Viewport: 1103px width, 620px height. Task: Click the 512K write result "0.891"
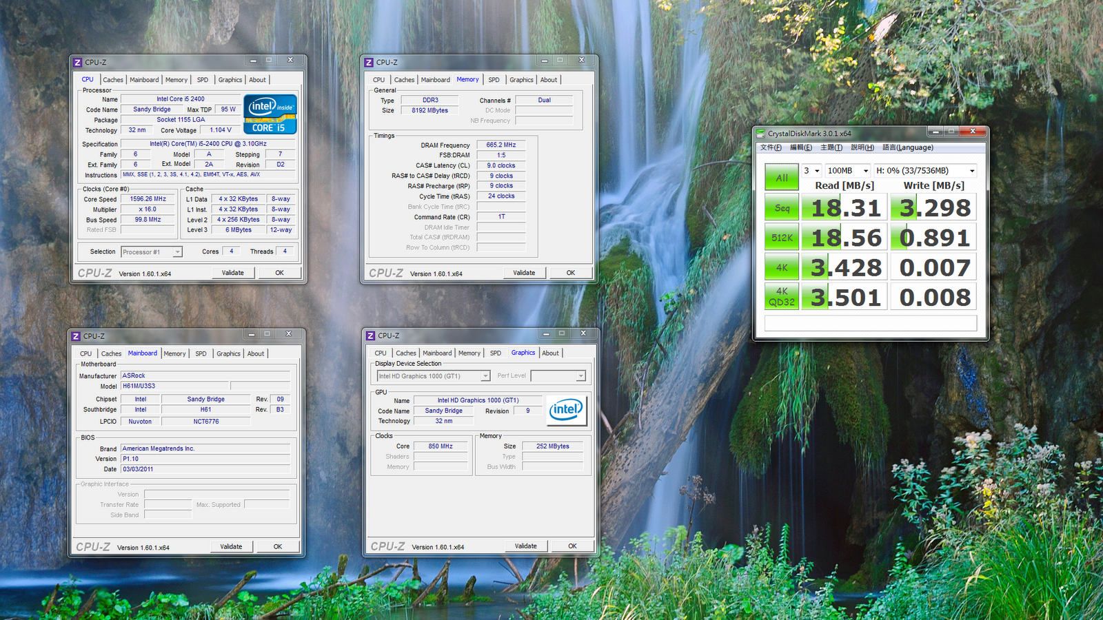tap(935, 237)
